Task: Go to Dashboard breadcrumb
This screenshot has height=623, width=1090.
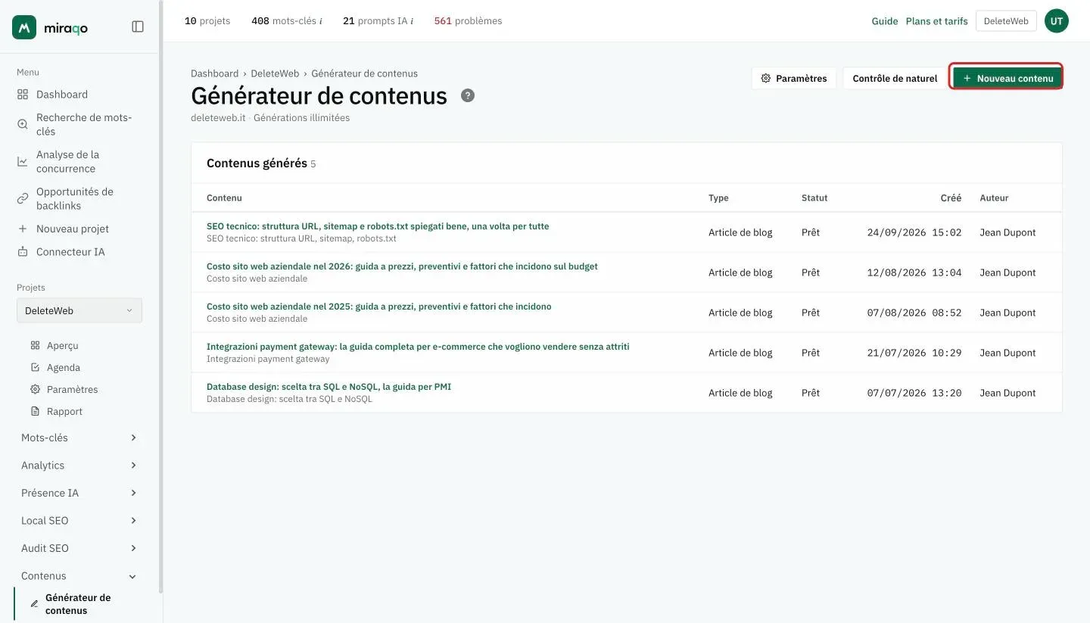Action: click(214, 73)
